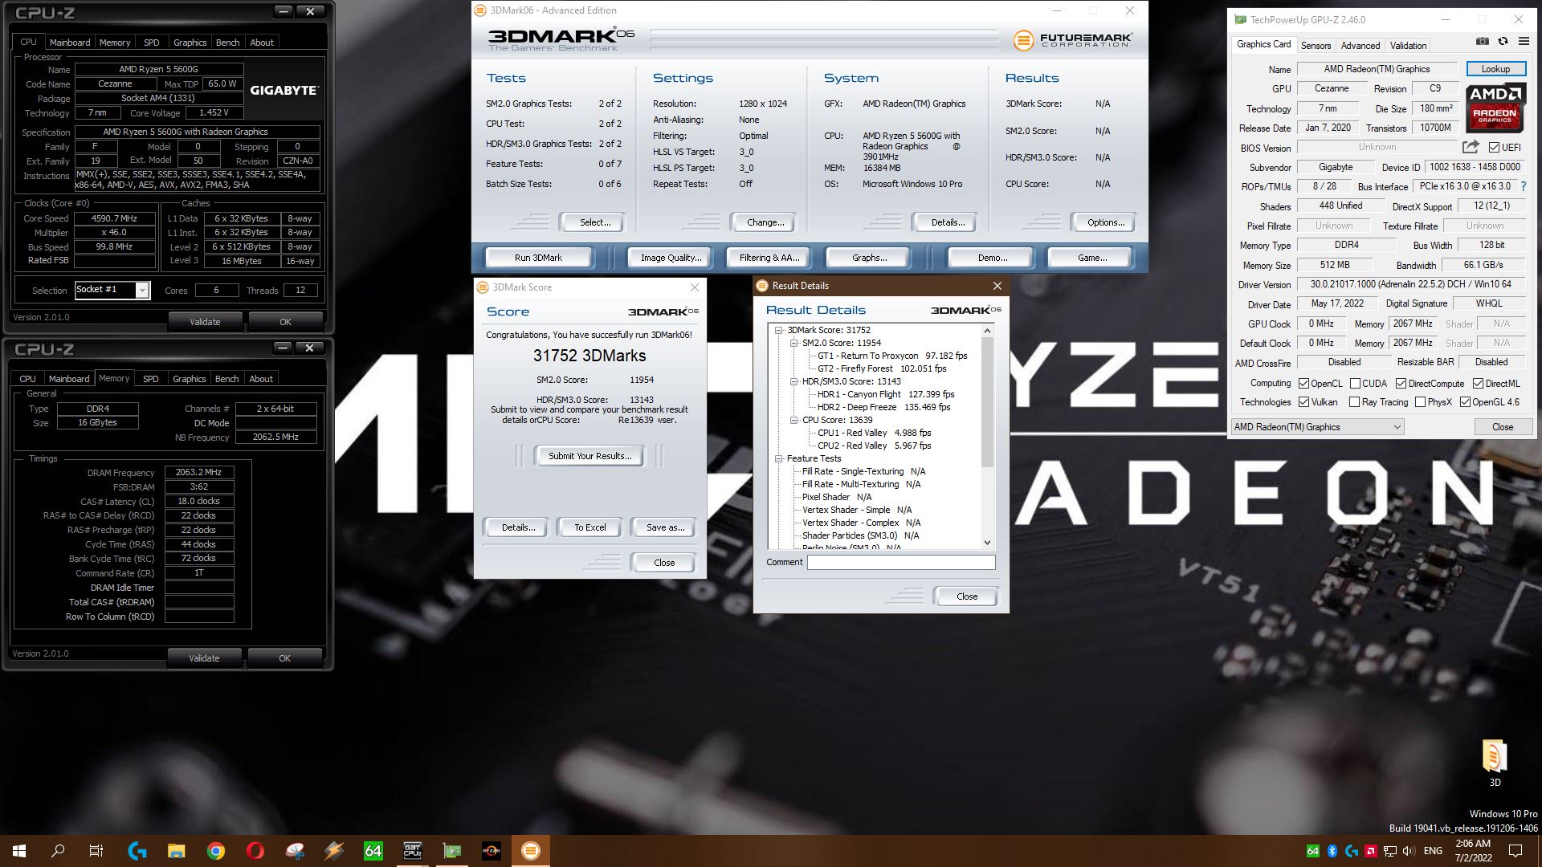The width and height of the screenshot is (1542, 867).
Task: Open the Mainboard tab in upper CPU-Z
Action: (70, 43)
